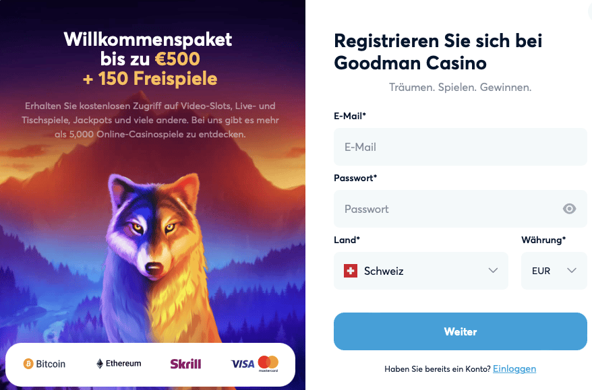592x390 pixels.
Task: Click inside the E-Mail input field
Action: pyautogui.click(x=460, y=147)
